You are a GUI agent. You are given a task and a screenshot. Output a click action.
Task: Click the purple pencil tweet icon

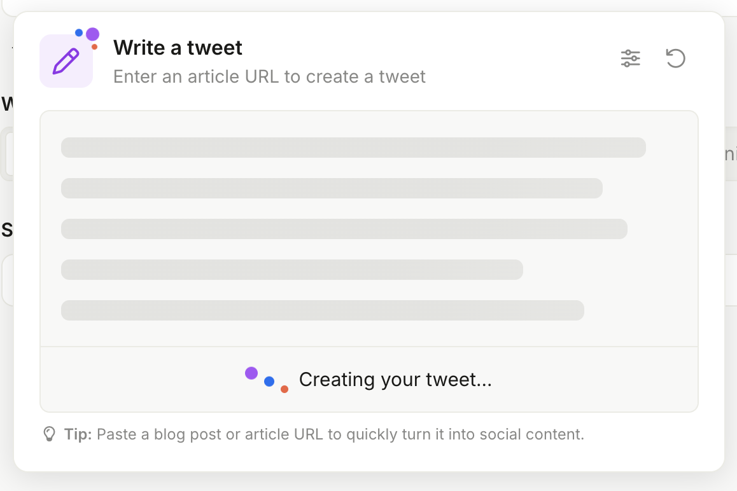click(66, 61)
